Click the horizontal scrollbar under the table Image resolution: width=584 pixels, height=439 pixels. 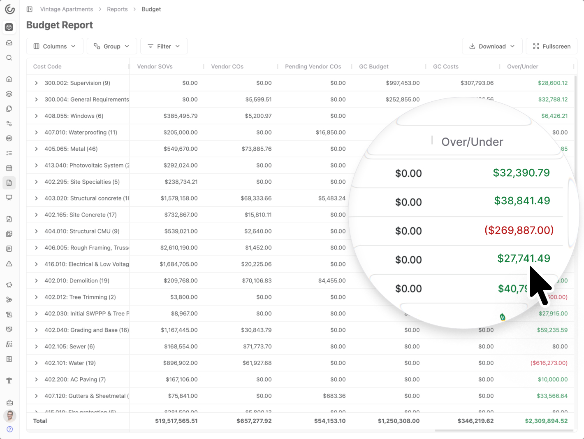coord(504,431)
